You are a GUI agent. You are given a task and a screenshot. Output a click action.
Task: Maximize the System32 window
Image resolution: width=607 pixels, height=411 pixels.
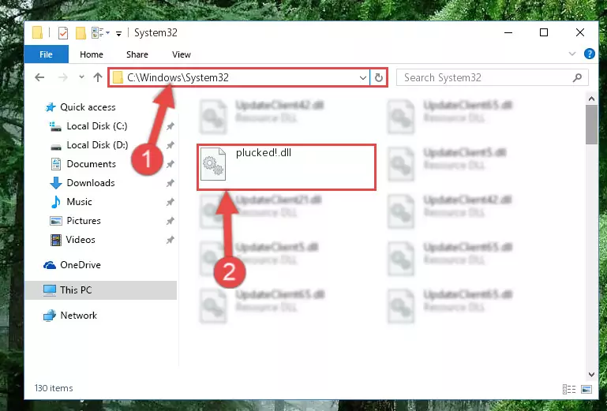544,32
